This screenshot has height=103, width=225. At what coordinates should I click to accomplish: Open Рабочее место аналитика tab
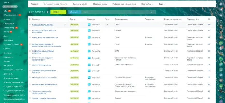[125, 4]
